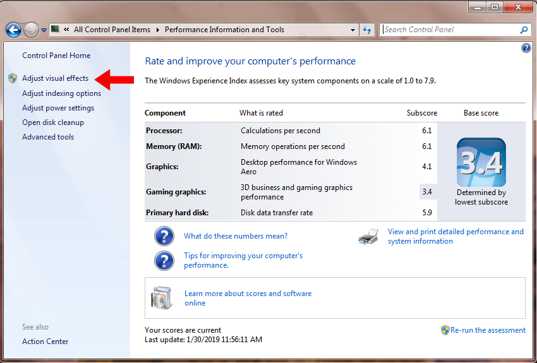
Task: Click the Forward navigation arrow button
Action: point(31,30)
